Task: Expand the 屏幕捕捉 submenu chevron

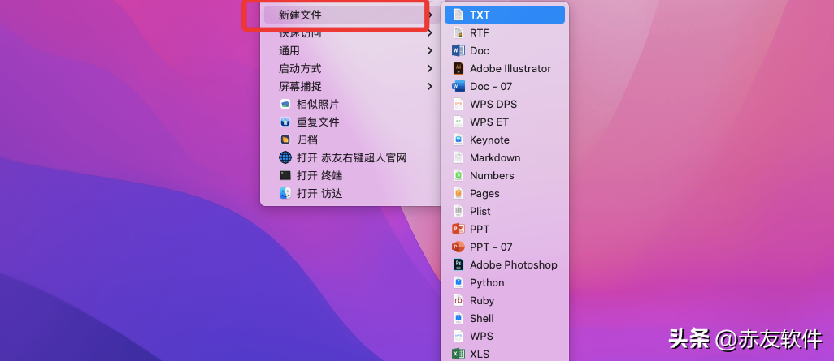Action: pos(430,86)
